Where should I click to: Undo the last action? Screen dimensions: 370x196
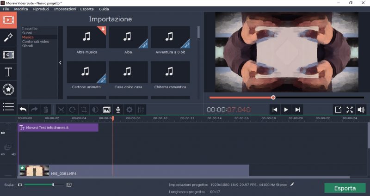tap(23, 110)
